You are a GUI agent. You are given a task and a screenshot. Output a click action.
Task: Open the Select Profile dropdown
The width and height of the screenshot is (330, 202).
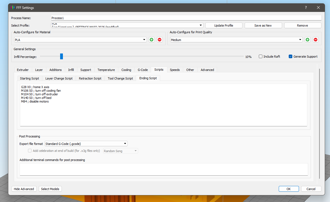coord(127,25)
